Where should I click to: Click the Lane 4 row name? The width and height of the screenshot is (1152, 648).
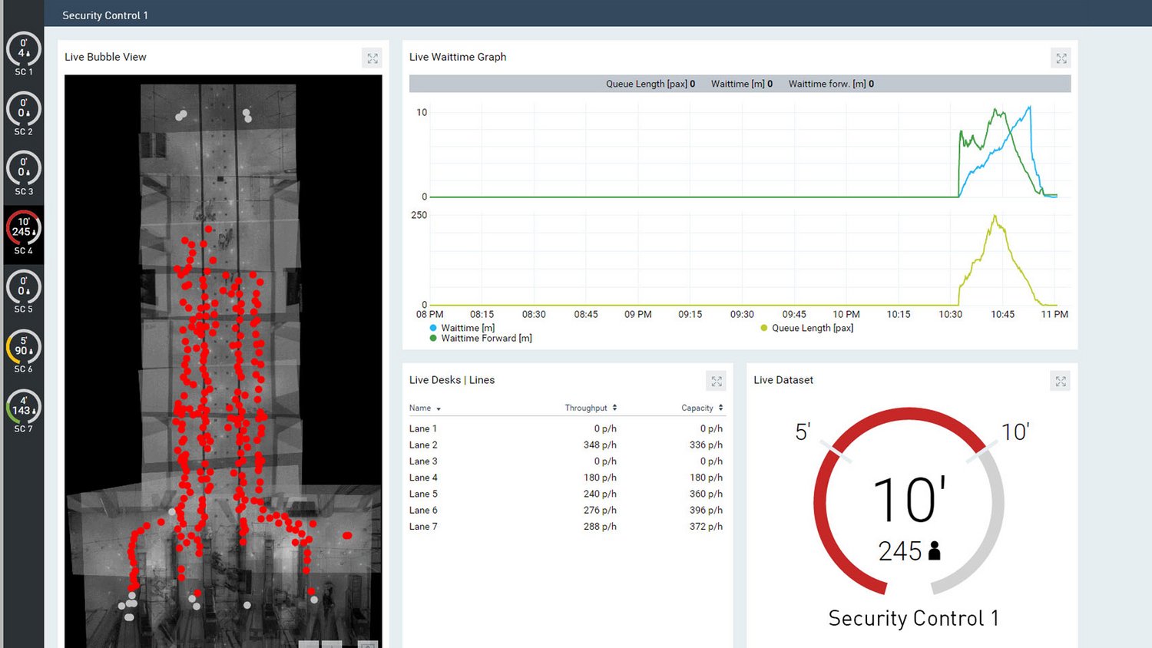pos(423,478)
